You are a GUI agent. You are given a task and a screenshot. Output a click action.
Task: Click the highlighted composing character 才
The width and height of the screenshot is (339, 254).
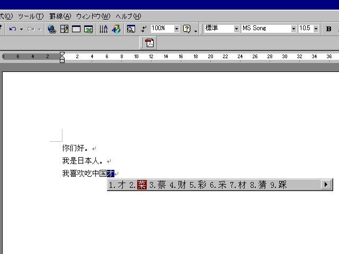[111, 173]
